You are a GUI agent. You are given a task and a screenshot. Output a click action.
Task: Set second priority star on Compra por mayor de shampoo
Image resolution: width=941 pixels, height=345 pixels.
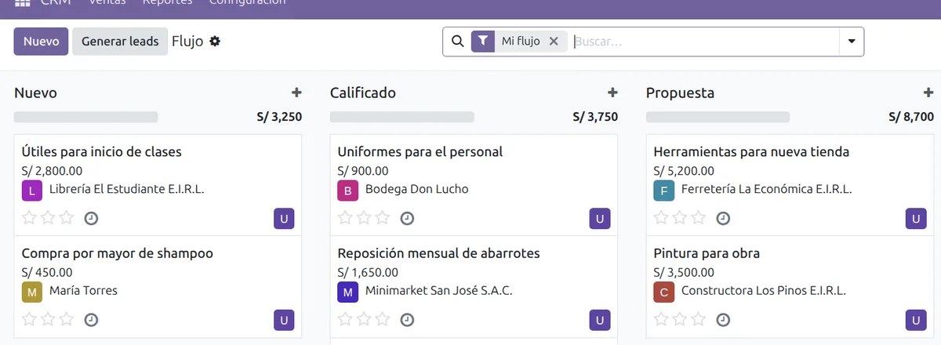pos(48,318)
